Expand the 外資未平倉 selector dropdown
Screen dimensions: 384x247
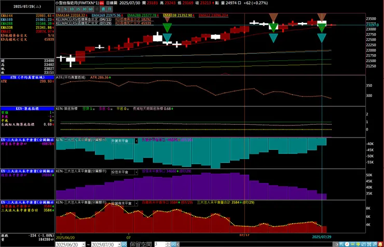136,141
